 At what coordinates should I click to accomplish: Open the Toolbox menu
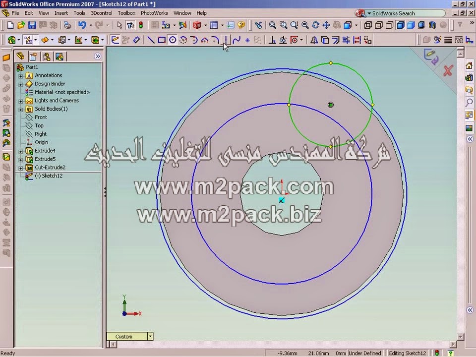[126, 13]
